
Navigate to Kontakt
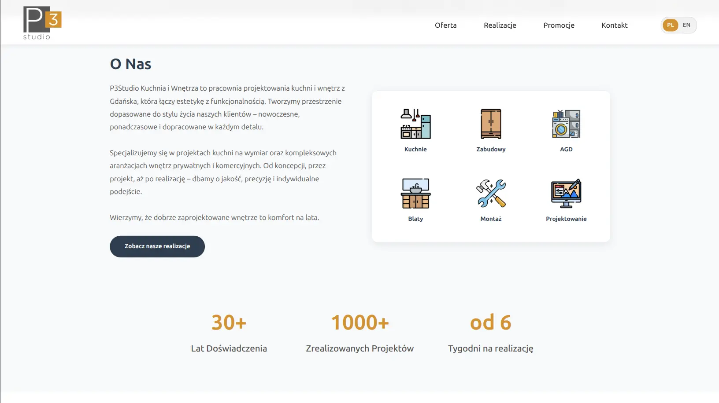pyautogui.click(x=614, y=25)
